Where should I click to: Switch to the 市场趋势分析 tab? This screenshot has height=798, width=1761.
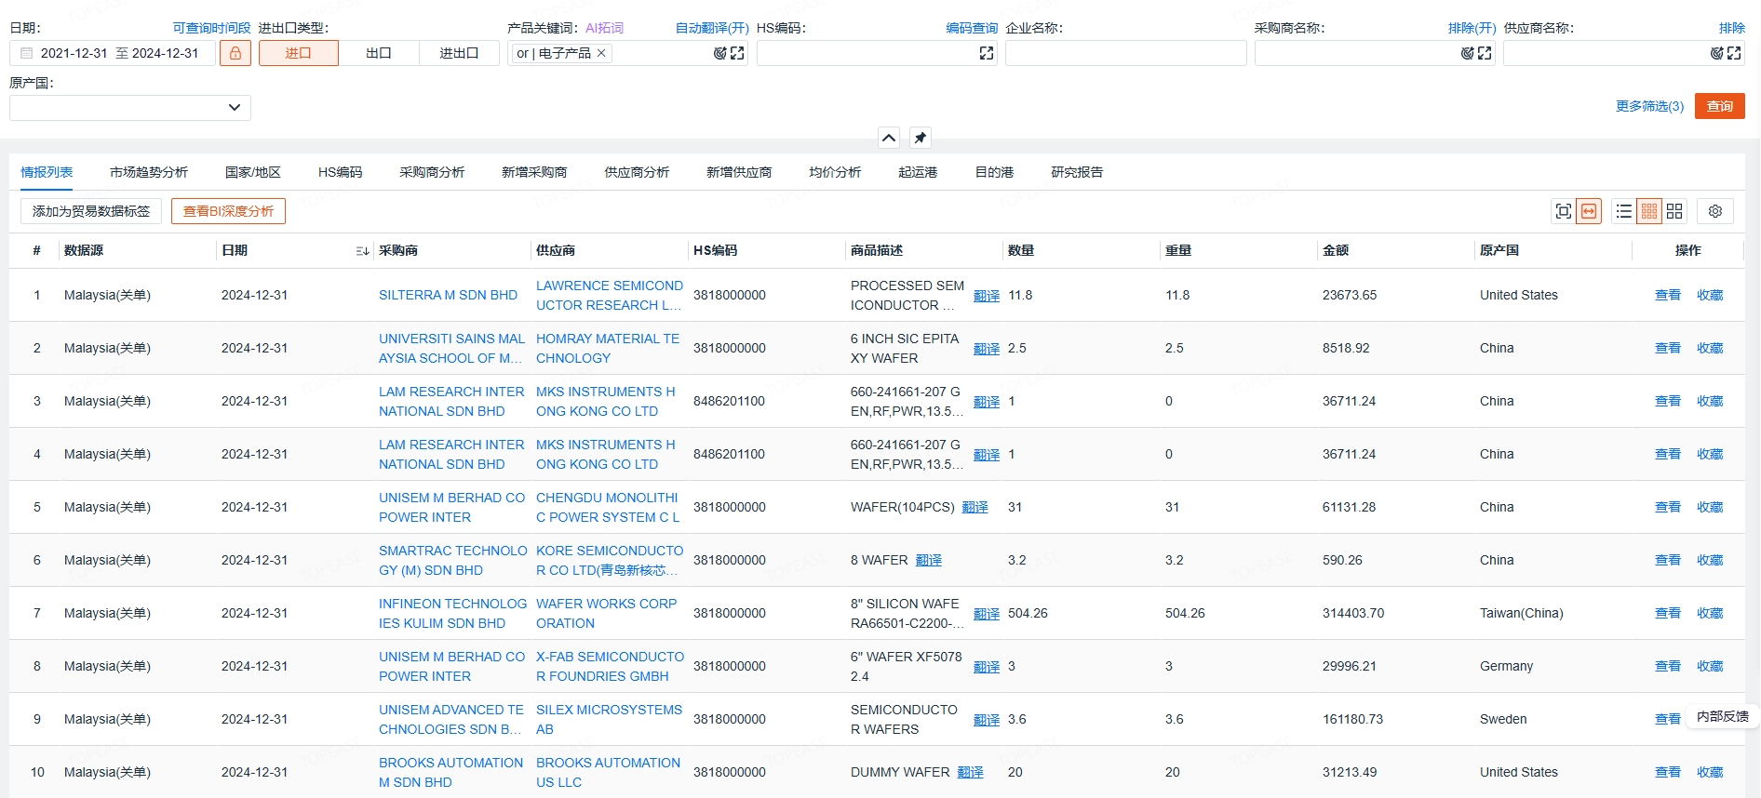pyautogui.click(x=149, y=172)
